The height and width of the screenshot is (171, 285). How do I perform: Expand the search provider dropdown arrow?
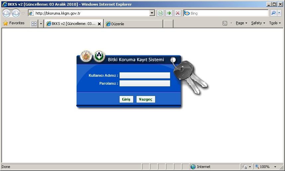(279, 13)
